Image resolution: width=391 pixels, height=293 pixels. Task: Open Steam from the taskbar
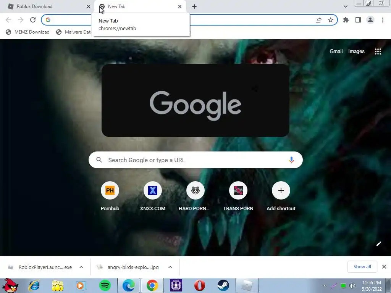(223, 285)
